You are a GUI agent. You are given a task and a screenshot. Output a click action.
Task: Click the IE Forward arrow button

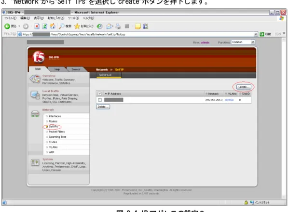point(26,26)
